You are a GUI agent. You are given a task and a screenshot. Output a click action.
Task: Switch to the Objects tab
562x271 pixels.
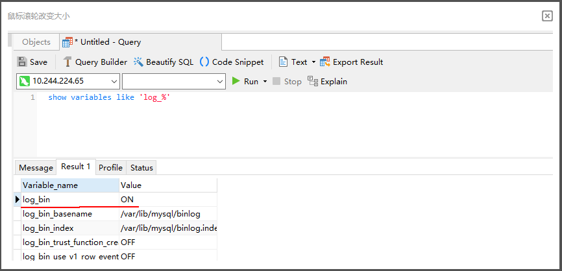coord(36,42)
